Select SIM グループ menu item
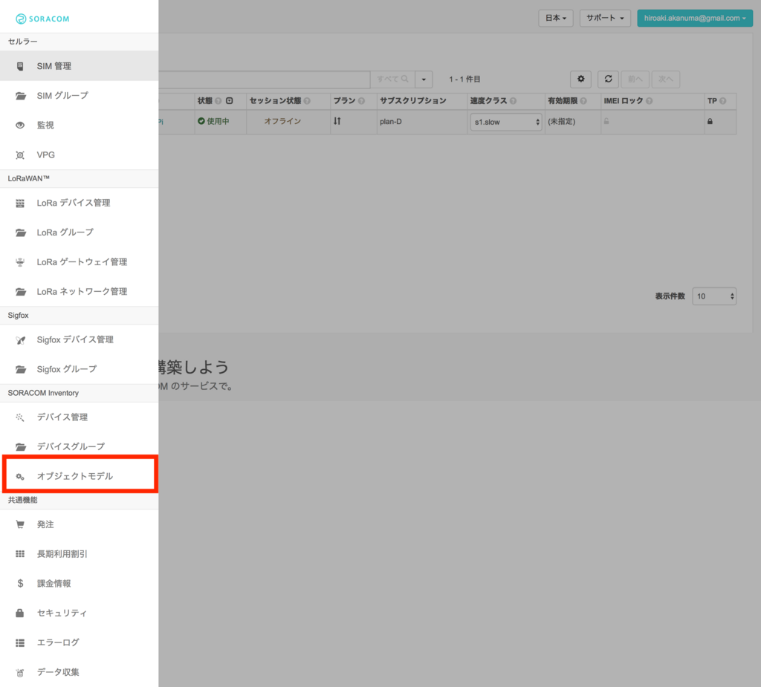761x687 pixels. coord(79,96)
